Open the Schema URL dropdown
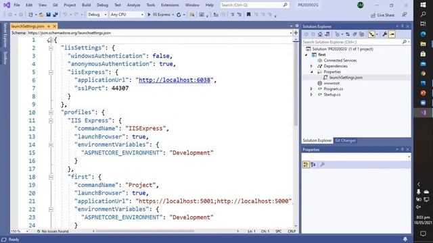The height and width of the screenshot is (243, 433). tap(290, 33)
